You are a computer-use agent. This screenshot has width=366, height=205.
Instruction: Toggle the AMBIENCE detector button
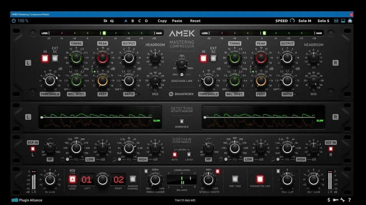pos(182,122)
